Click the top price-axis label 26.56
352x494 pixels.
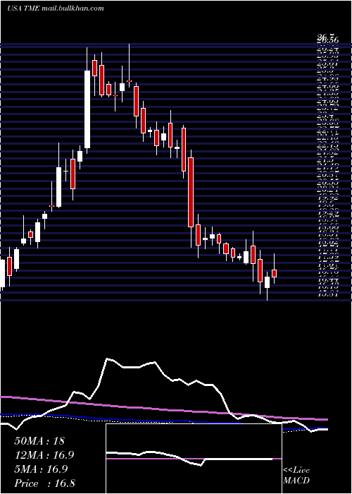tap(328, 40)
